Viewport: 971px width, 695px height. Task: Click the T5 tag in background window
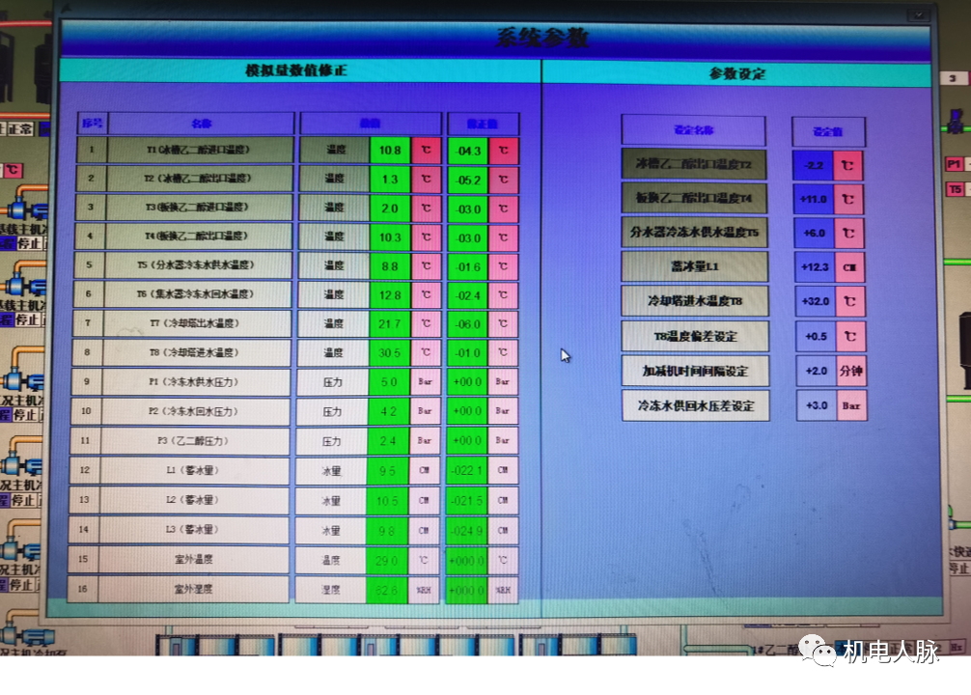pyautogui.click(x=955, y=189)
